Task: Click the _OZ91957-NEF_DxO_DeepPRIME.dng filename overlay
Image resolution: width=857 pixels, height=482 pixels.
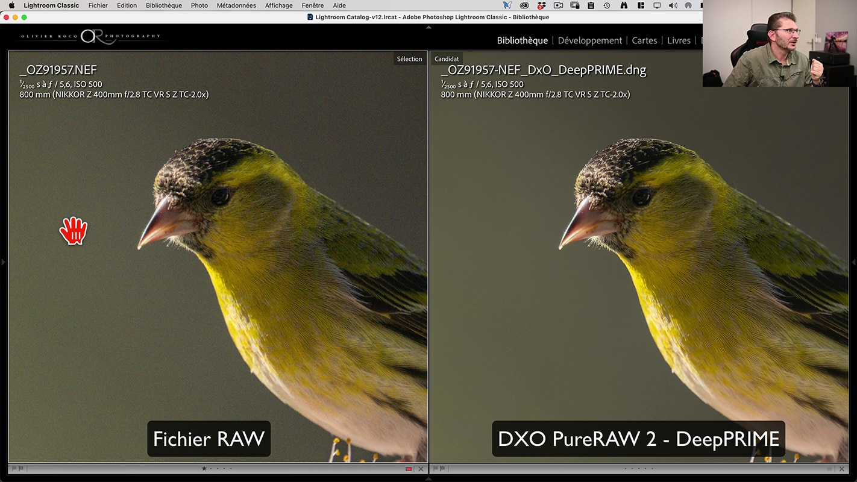Action: [x=544, y=70]
